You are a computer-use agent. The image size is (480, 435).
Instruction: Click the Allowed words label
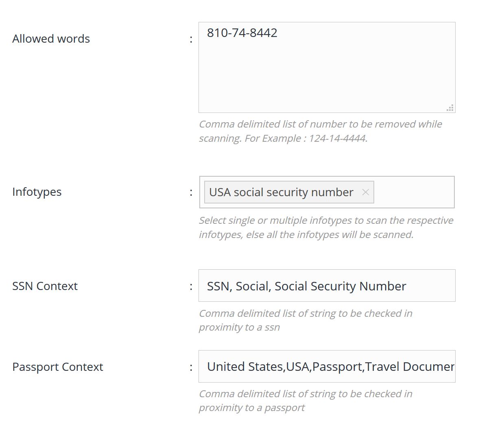coord(51,39)
